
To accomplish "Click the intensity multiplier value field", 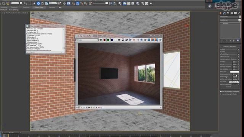I will coord(235,67).
